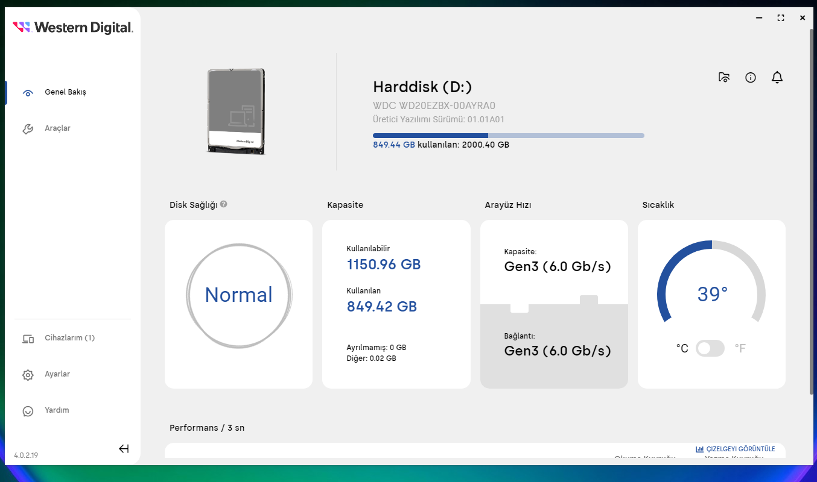Click the Disk Sağlığı help question mark
Viewport: 817px width, 482px height.
224,204
